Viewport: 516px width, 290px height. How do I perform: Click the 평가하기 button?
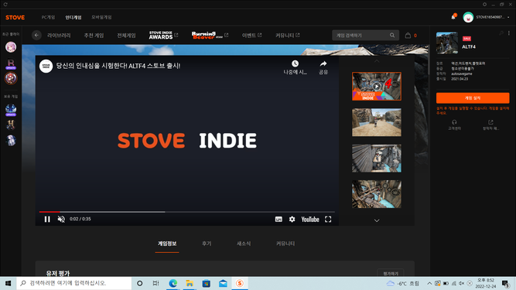(x=391, y=273)
